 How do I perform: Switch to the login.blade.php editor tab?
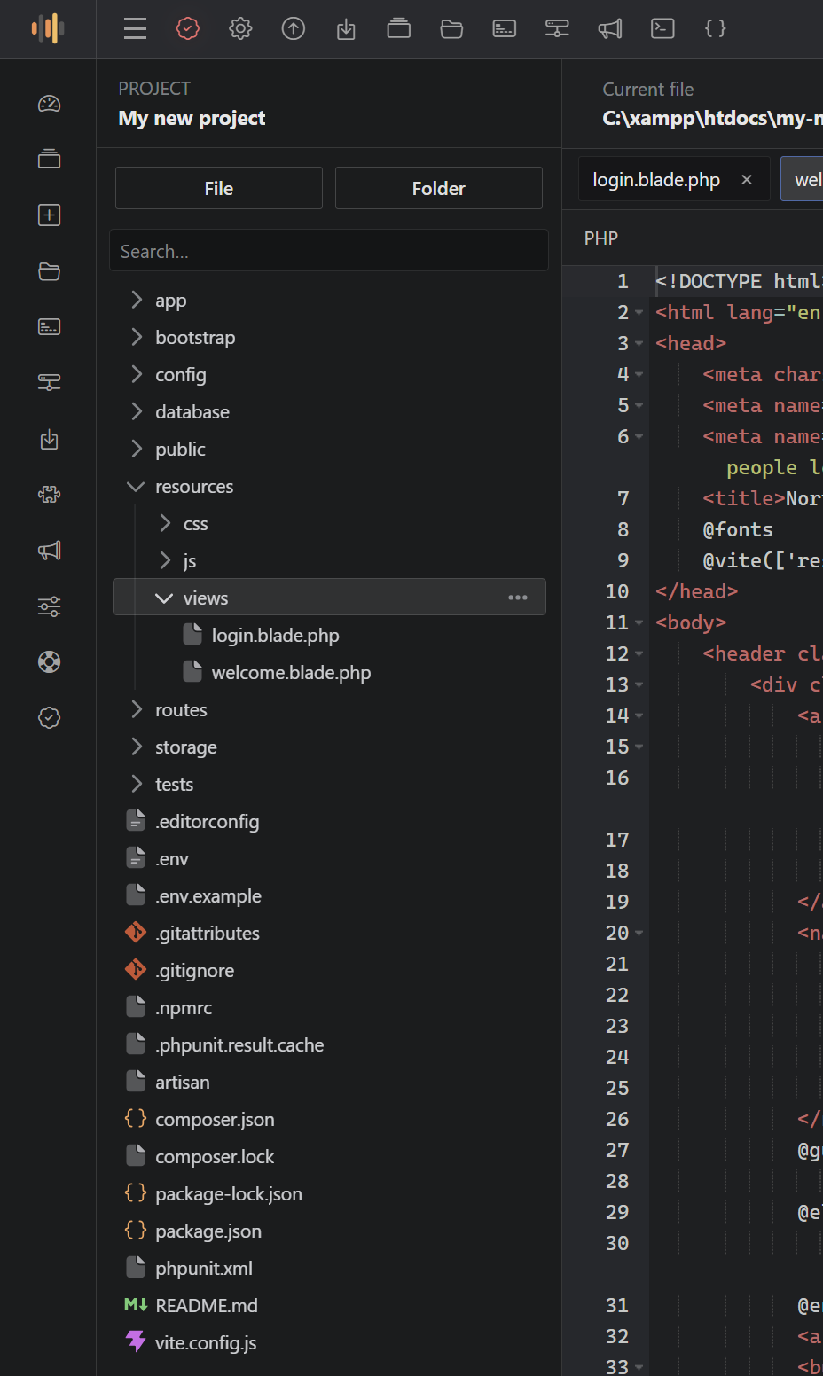coord(656,180)
